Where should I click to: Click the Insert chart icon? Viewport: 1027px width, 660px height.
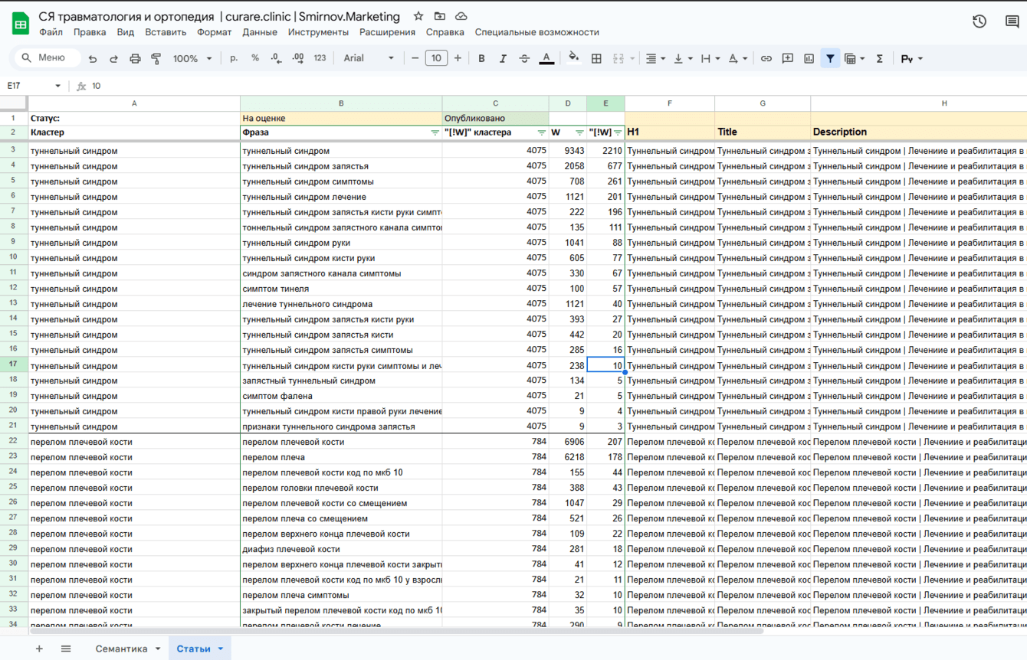pyautogui.click(x=809, y=59)
